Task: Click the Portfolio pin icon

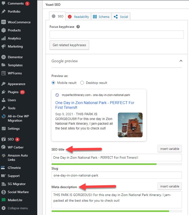Action: (x=4, y=12)
